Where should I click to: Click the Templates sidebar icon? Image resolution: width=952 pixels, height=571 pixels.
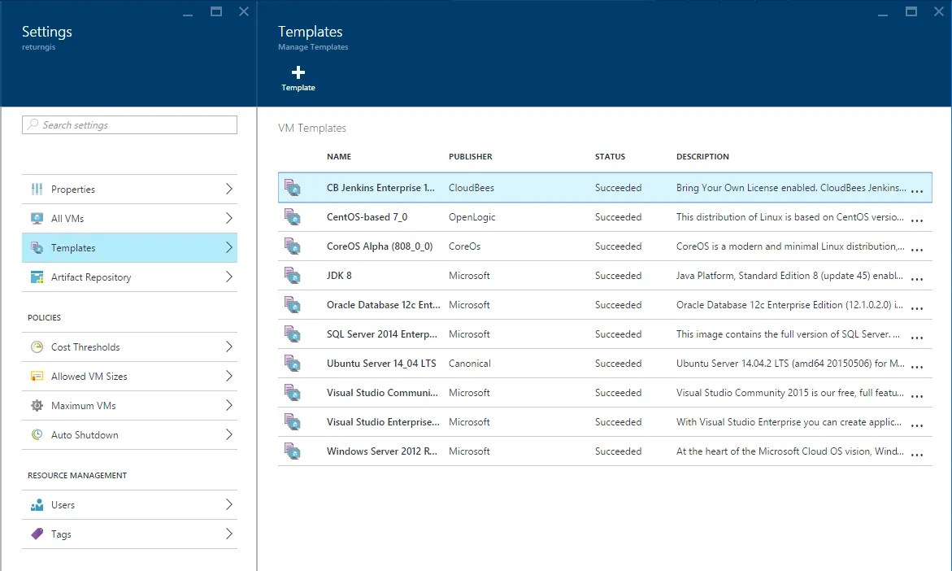pyautogui.click(x=37, y=247)
